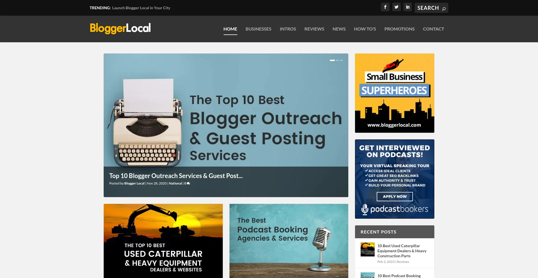This screenshot has width=538, height=278.
Task: Click the National category link
Action: pyautogui.click(x=175, y=183)
